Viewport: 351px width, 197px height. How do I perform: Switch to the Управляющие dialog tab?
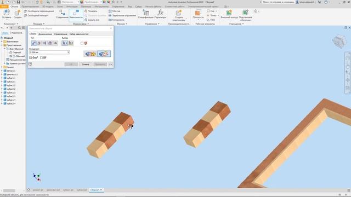coord(61,34)
